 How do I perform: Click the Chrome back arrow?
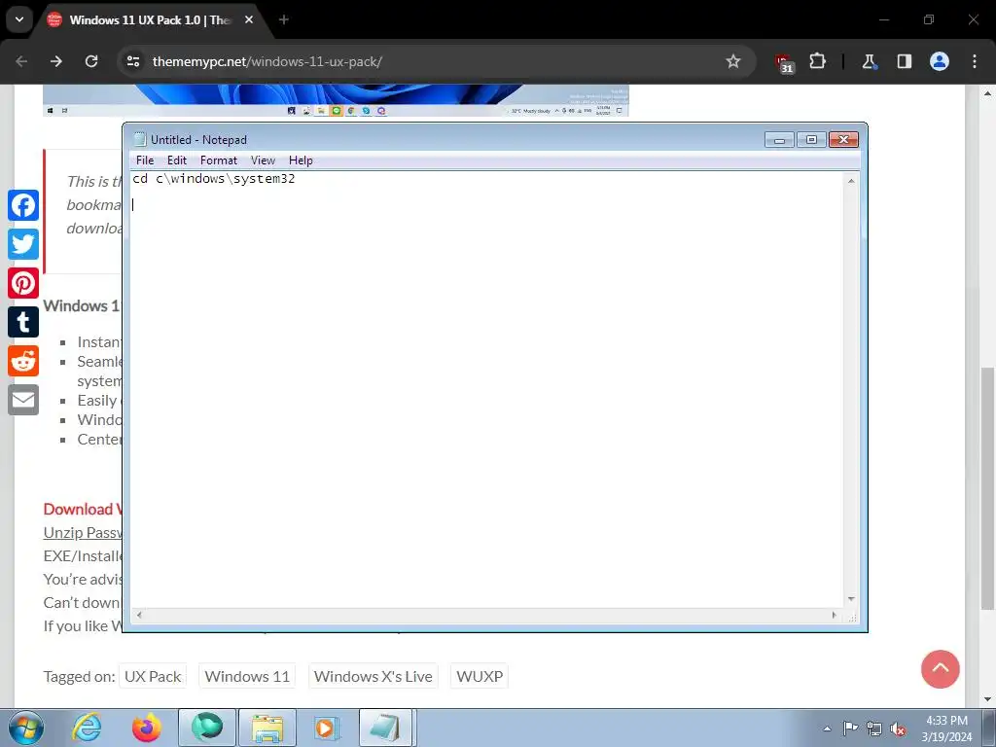[x=21, y=61]
